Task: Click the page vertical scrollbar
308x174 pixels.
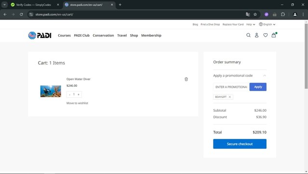Action: pyautogui.click(x=306, y=56)
